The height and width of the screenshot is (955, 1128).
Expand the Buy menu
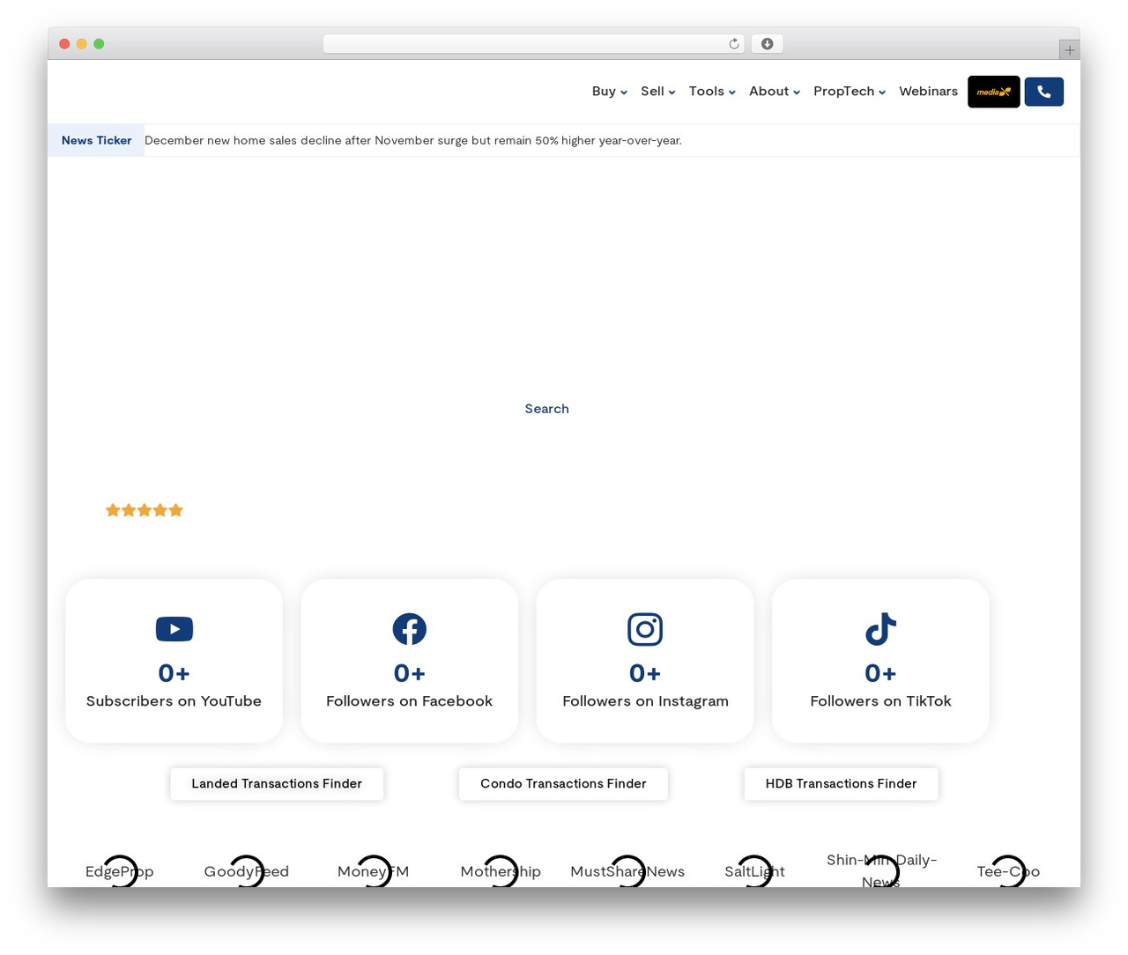pos(610,92)
